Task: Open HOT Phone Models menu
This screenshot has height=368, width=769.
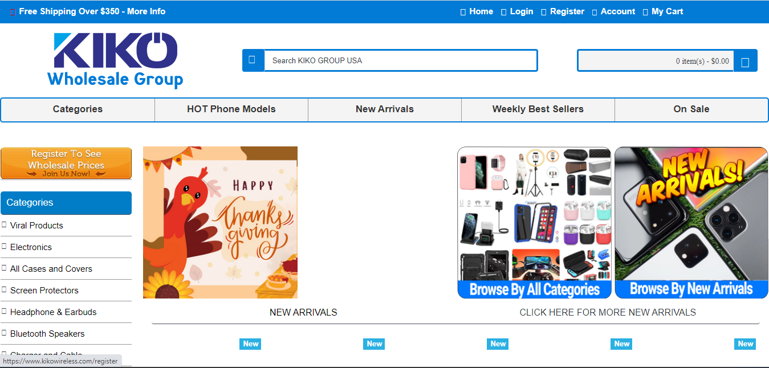Action: point(231,109)
